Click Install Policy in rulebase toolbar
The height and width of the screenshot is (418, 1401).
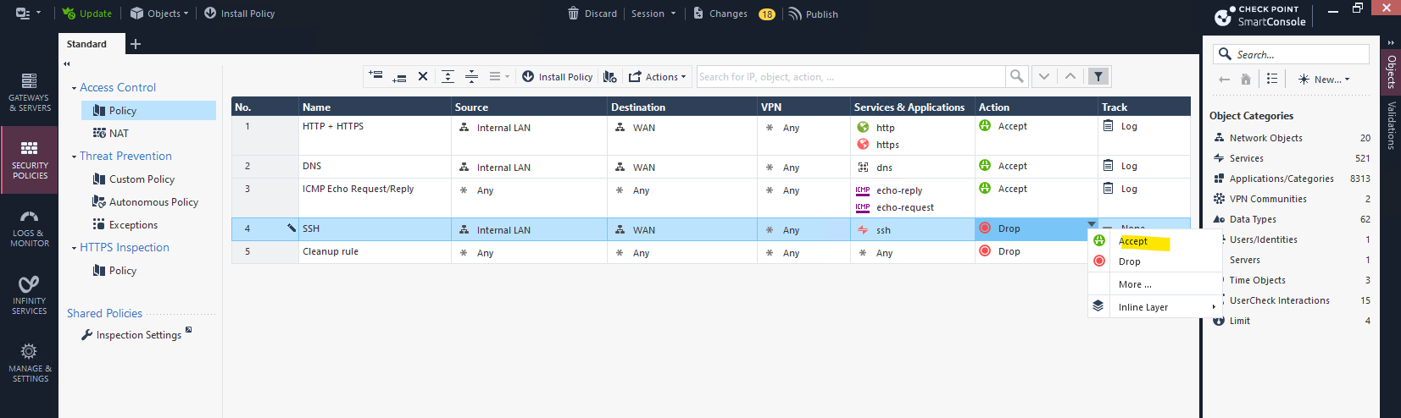click(557, 76)
